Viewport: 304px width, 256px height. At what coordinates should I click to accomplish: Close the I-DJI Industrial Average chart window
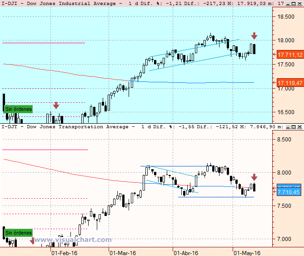[299, 4]
